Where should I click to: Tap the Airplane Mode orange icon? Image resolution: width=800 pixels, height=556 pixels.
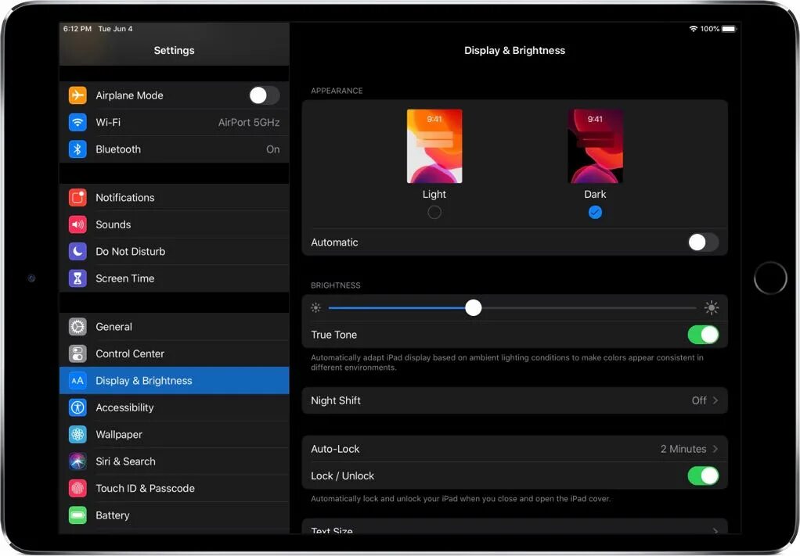[77, 95]
